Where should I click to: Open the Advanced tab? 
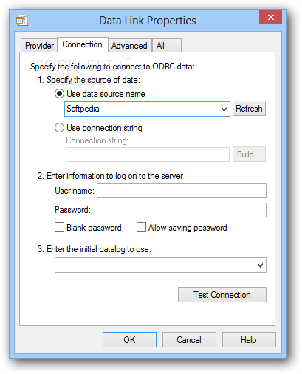[129, 46]
